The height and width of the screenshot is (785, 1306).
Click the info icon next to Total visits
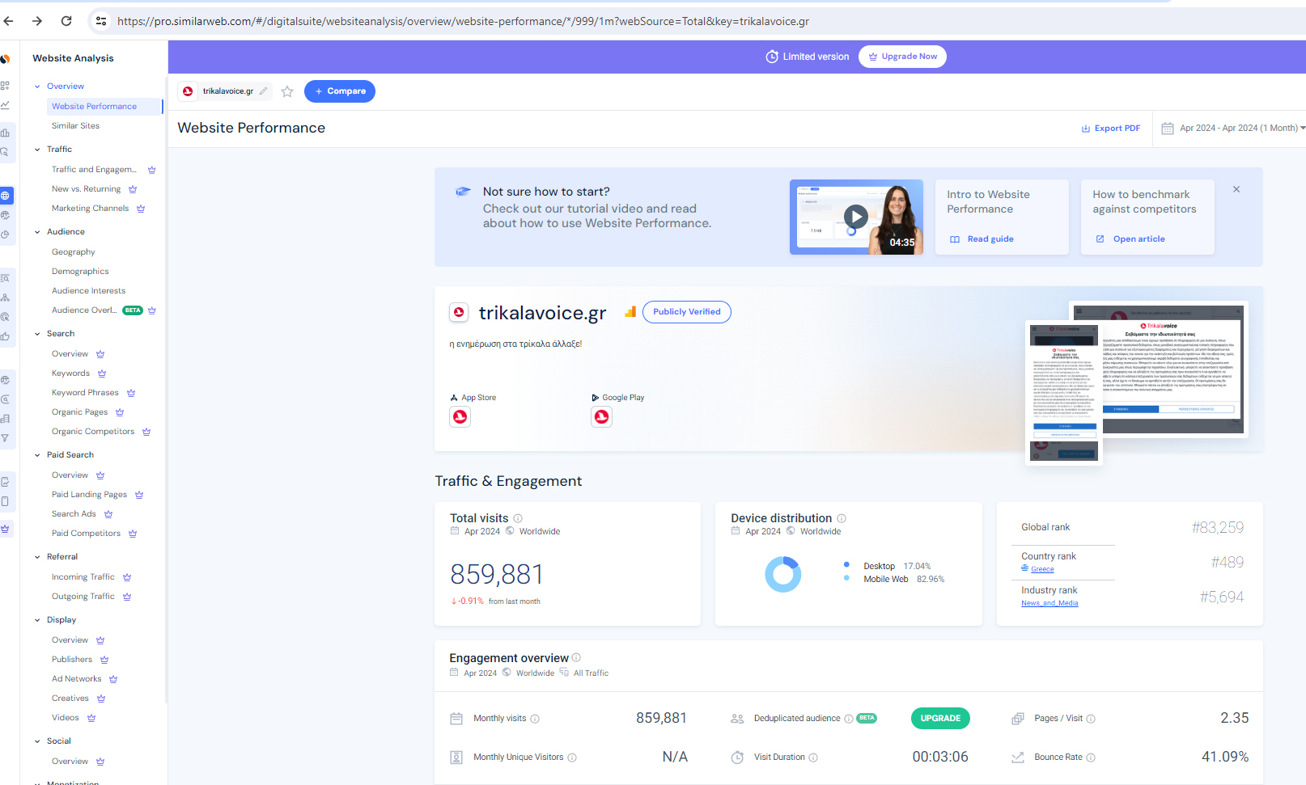coord(518,518)
